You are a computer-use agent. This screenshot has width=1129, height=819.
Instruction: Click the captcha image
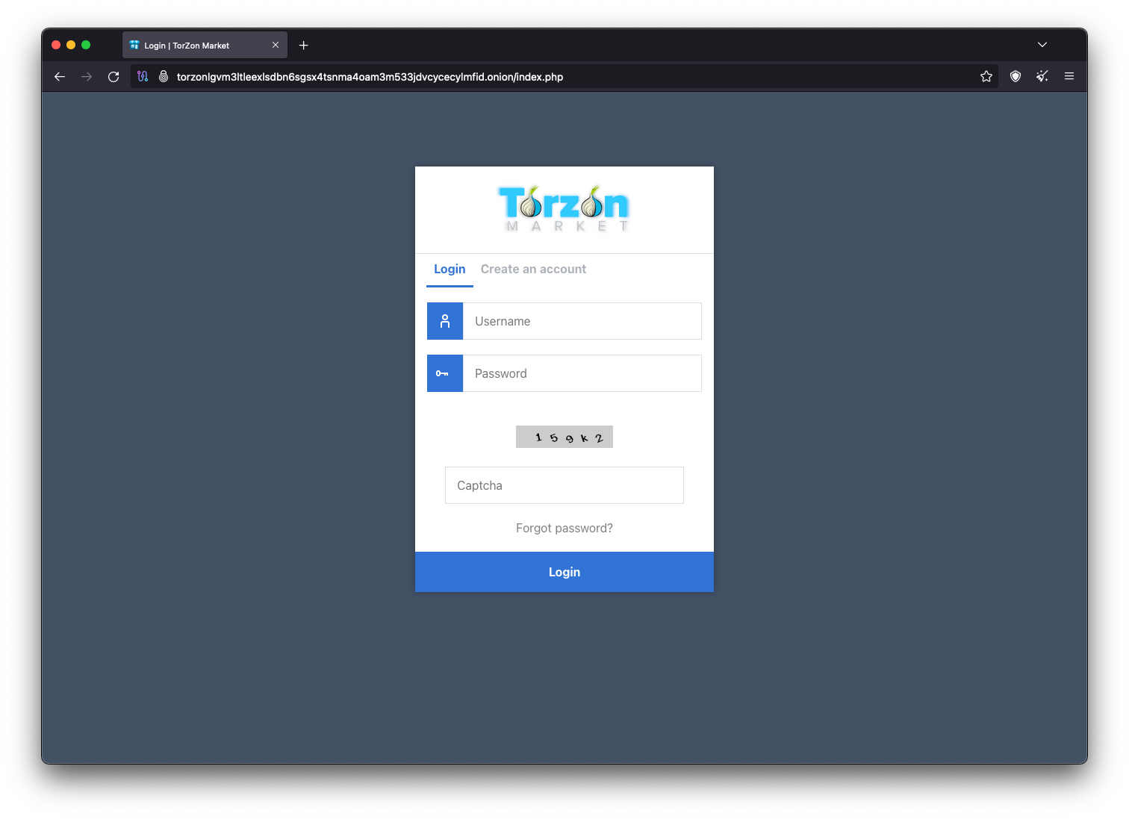pyautogui.click(x=564, y=437)
